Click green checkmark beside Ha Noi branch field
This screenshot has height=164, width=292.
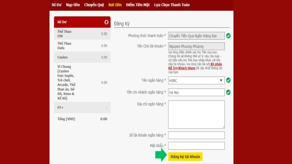tap(228, 92)
